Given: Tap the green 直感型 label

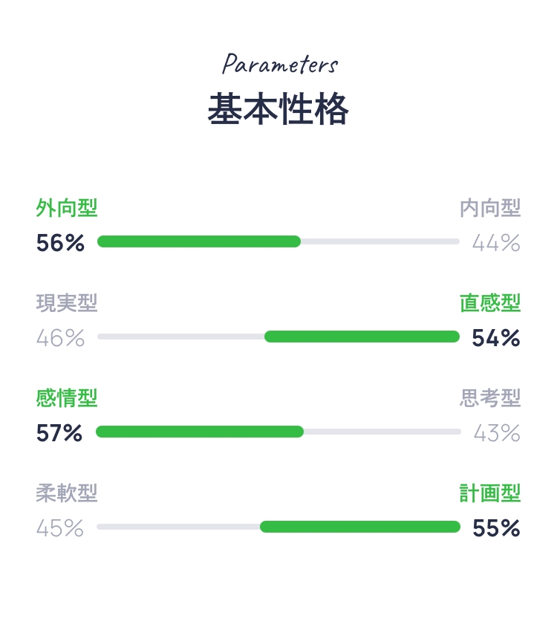Looking at the screenshot, I should [x=490, y=303].
